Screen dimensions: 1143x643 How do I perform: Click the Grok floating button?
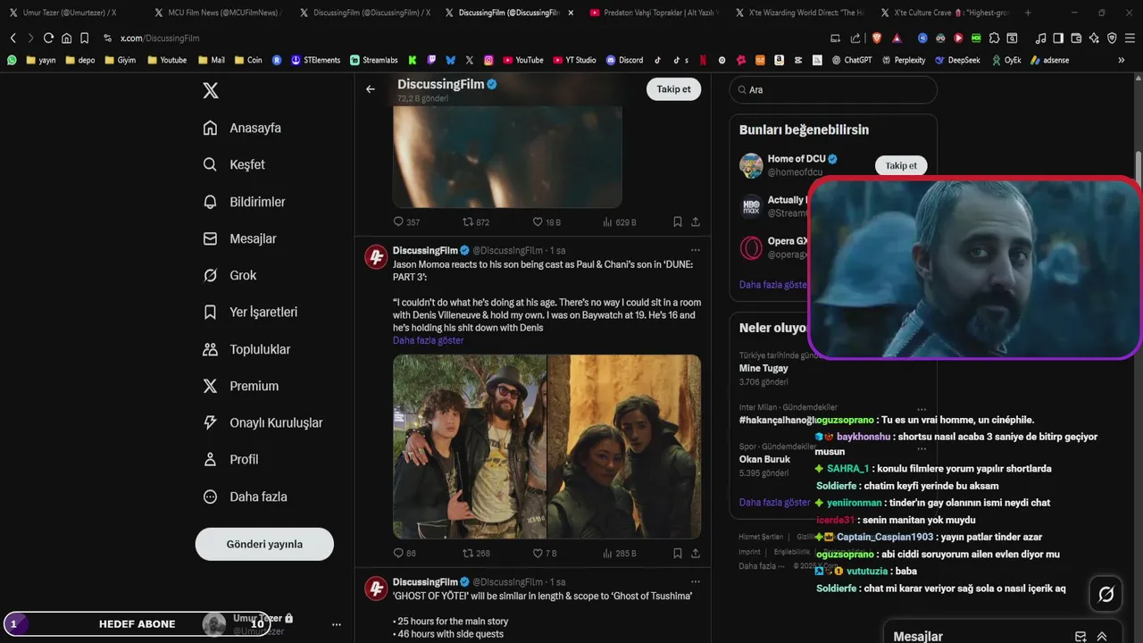pos(1105,594)
